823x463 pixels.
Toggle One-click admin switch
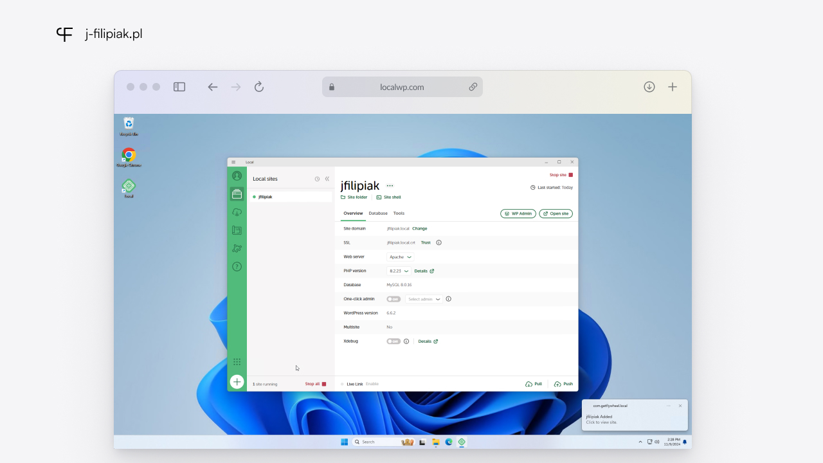pyautogui.click(x=393, y=299)
